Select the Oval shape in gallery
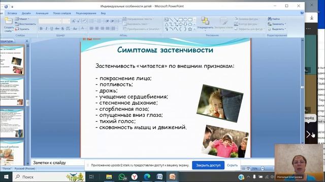 tap(185, 20)
